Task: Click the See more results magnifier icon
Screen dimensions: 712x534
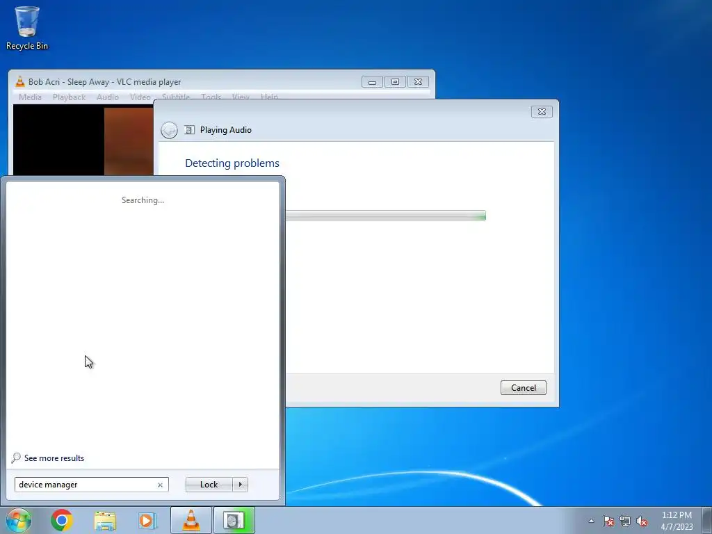Action: click(x=16, y=458)
